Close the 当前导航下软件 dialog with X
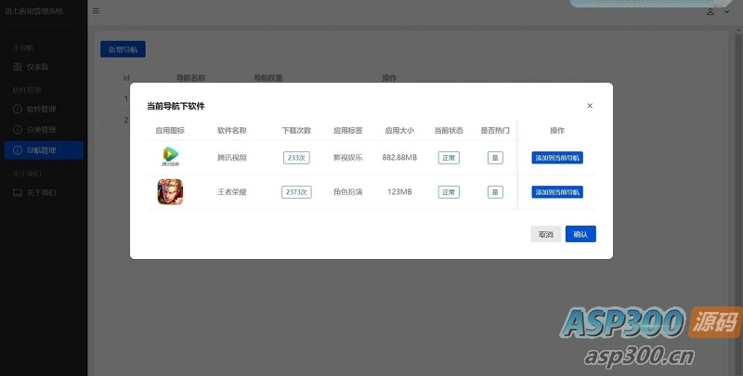Screen dimensions: 743x376 (590, 106)
